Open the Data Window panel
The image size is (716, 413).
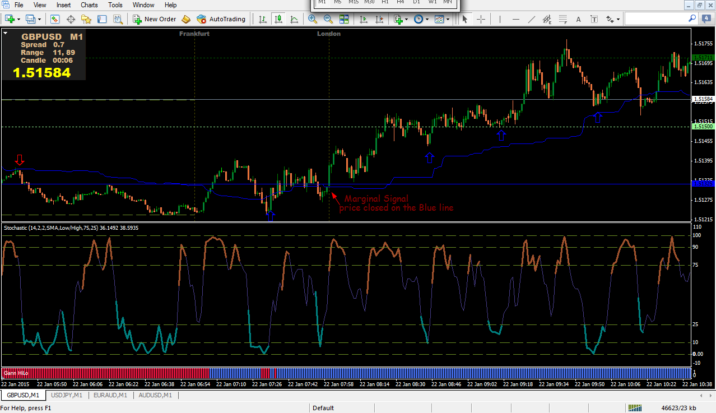click(x=71, y=19)
